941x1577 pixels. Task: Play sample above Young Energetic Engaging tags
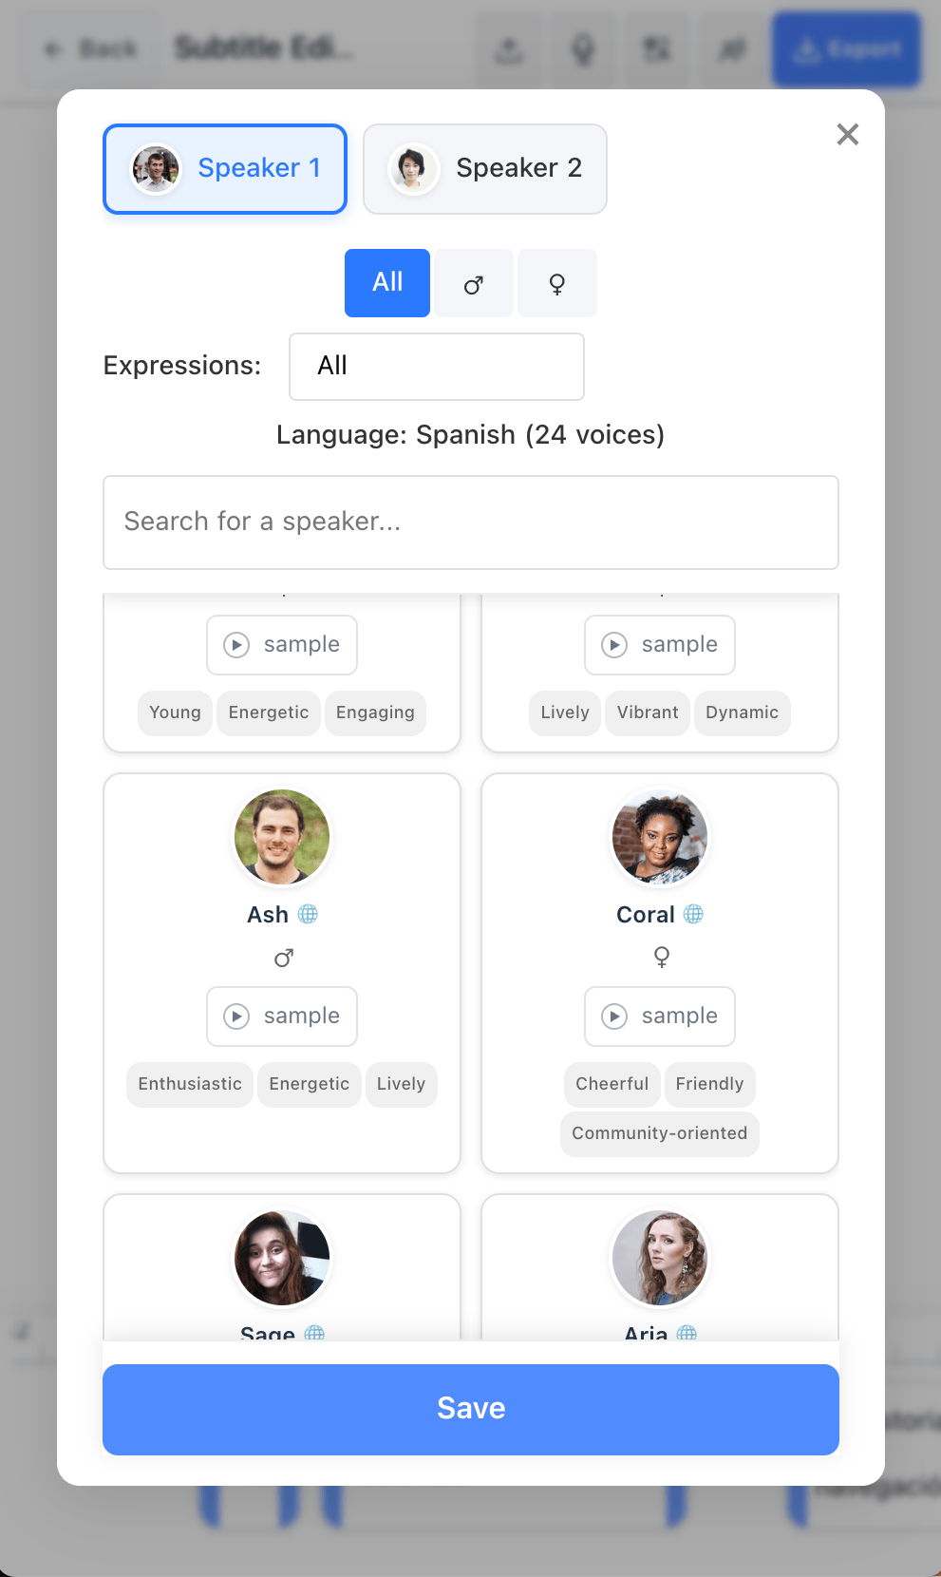(282, 645)
